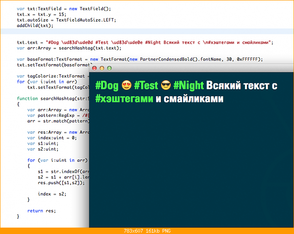
Task: Zoom the preview window with green button
Action: [109, 68]
